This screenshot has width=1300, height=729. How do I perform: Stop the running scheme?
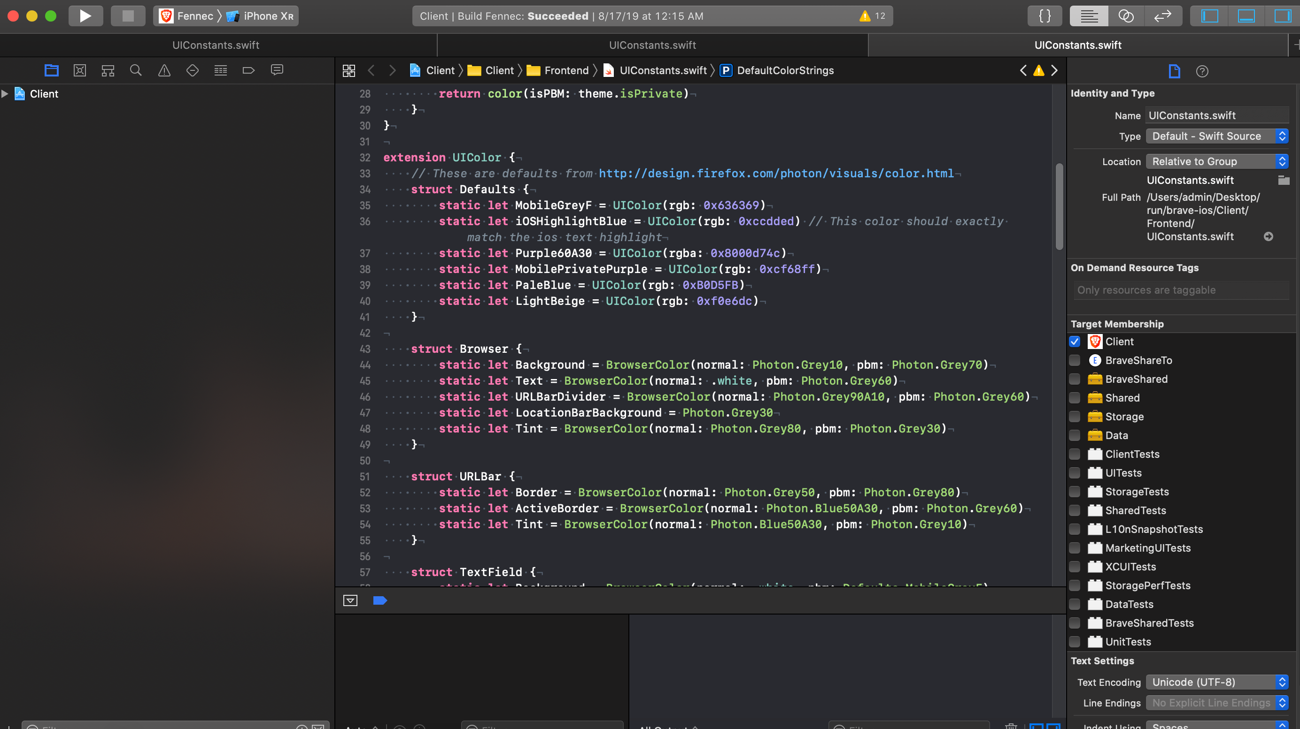pos(128,15)
